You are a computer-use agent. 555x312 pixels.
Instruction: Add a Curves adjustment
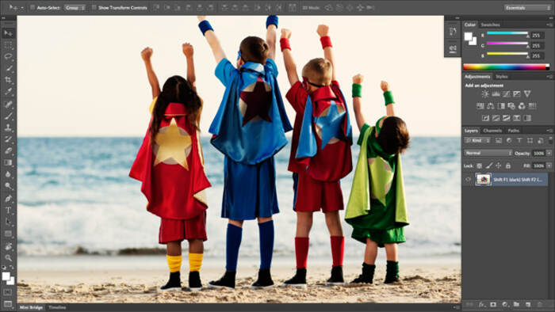coord(507,94)
